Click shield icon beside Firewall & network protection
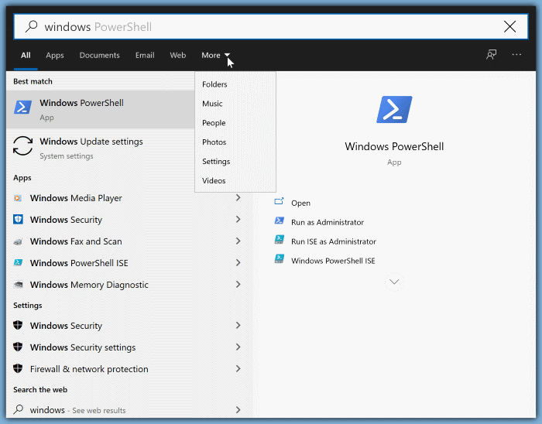This screenshot has width=542, height=424. pos(18,369)
